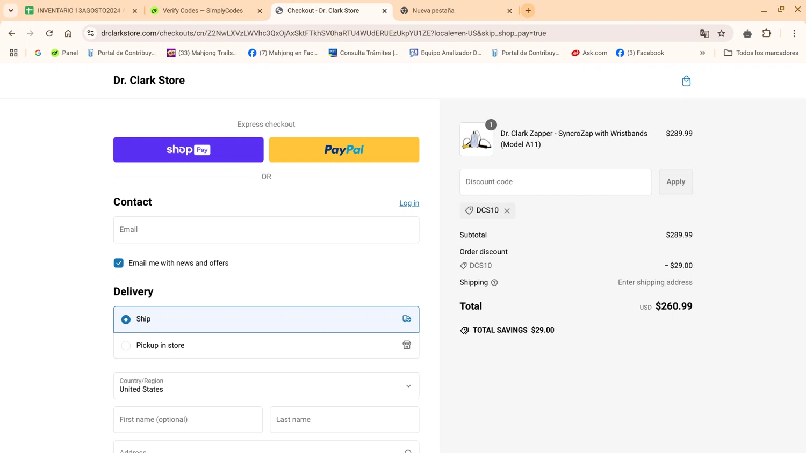The width and height of the screenshot is (806, 453).
Task: Close the INVENTARIO 13AGOSTO2024 tab
Action: [135, 11]
